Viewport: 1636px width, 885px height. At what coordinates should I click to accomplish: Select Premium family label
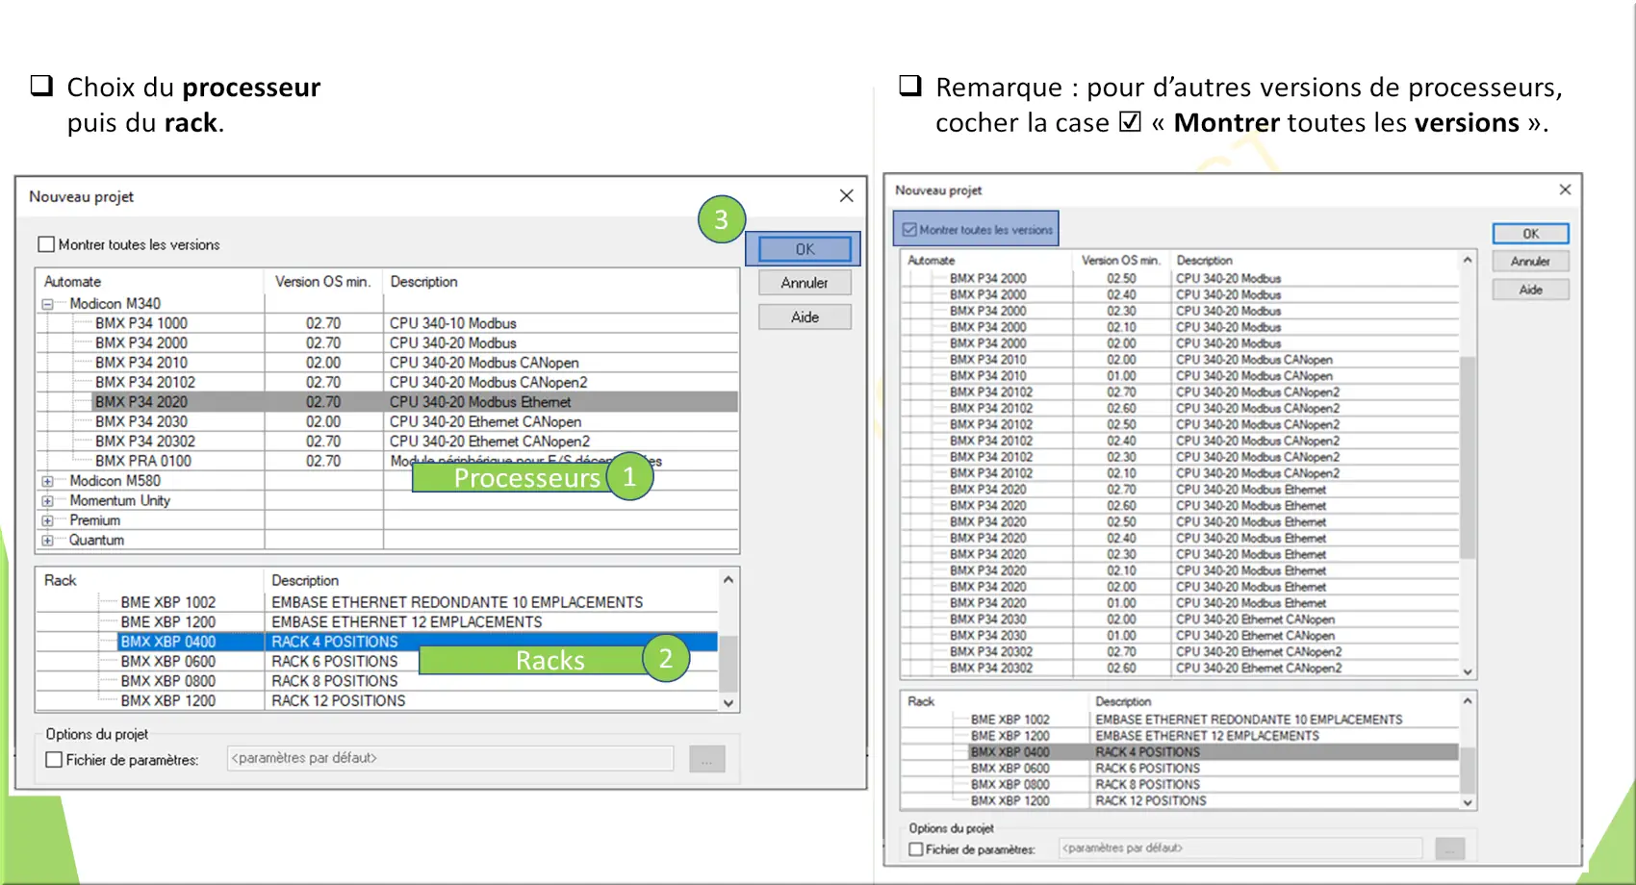click(x=94, y=520)
